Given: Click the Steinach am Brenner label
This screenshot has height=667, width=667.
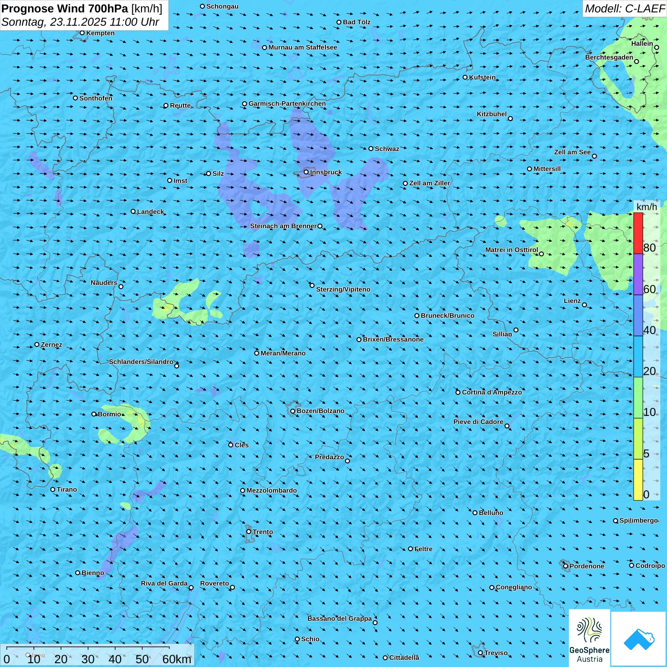Looking at the screenshot, I should point(283,226).
